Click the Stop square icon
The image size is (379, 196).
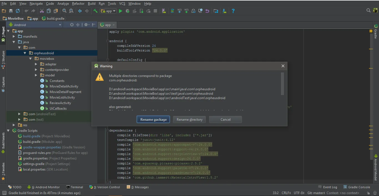coord(155,11)
